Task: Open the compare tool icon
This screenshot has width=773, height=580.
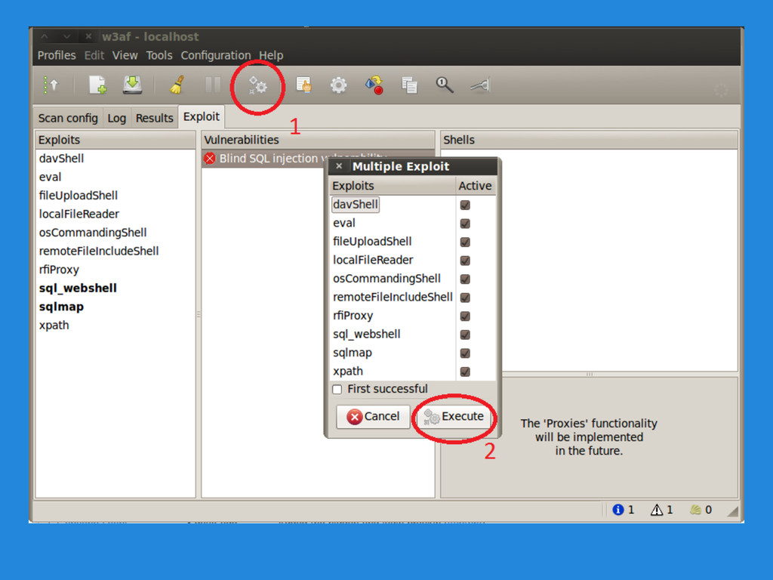Action: pos(409,85)
